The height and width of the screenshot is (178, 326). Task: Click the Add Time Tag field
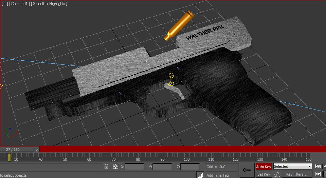(x=222, y=175)
